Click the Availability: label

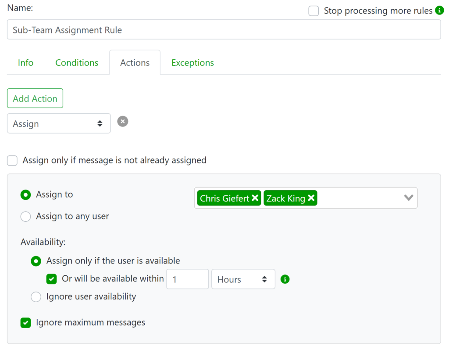click(43, 242)
